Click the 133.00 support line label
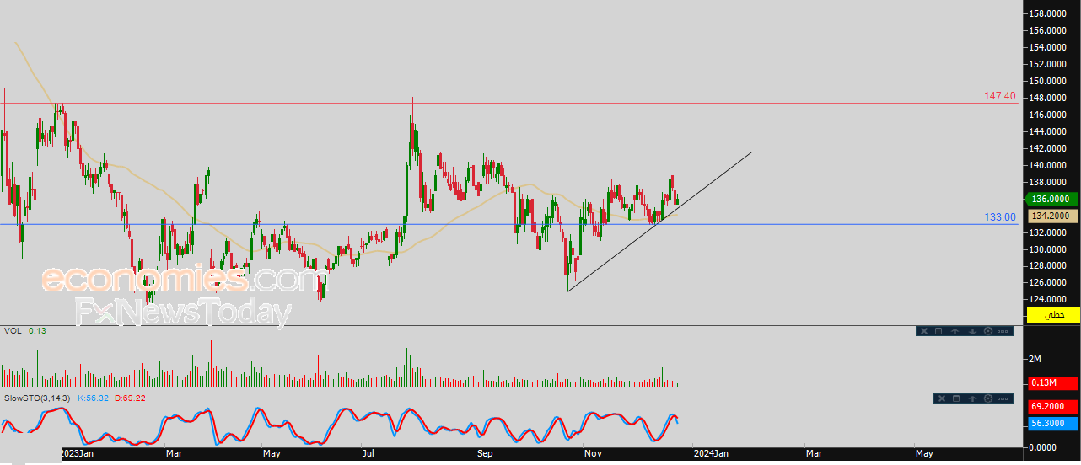The image size is (1081, 465). (x=1000, y=217)
